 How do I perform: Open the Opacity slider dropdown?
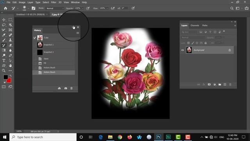(82, 8)
